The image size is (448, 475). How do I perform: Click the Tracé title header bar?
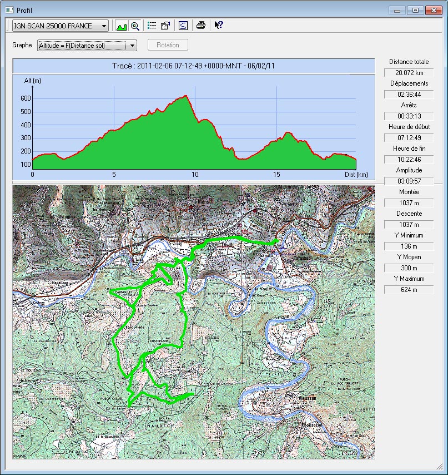pos(193,66)
